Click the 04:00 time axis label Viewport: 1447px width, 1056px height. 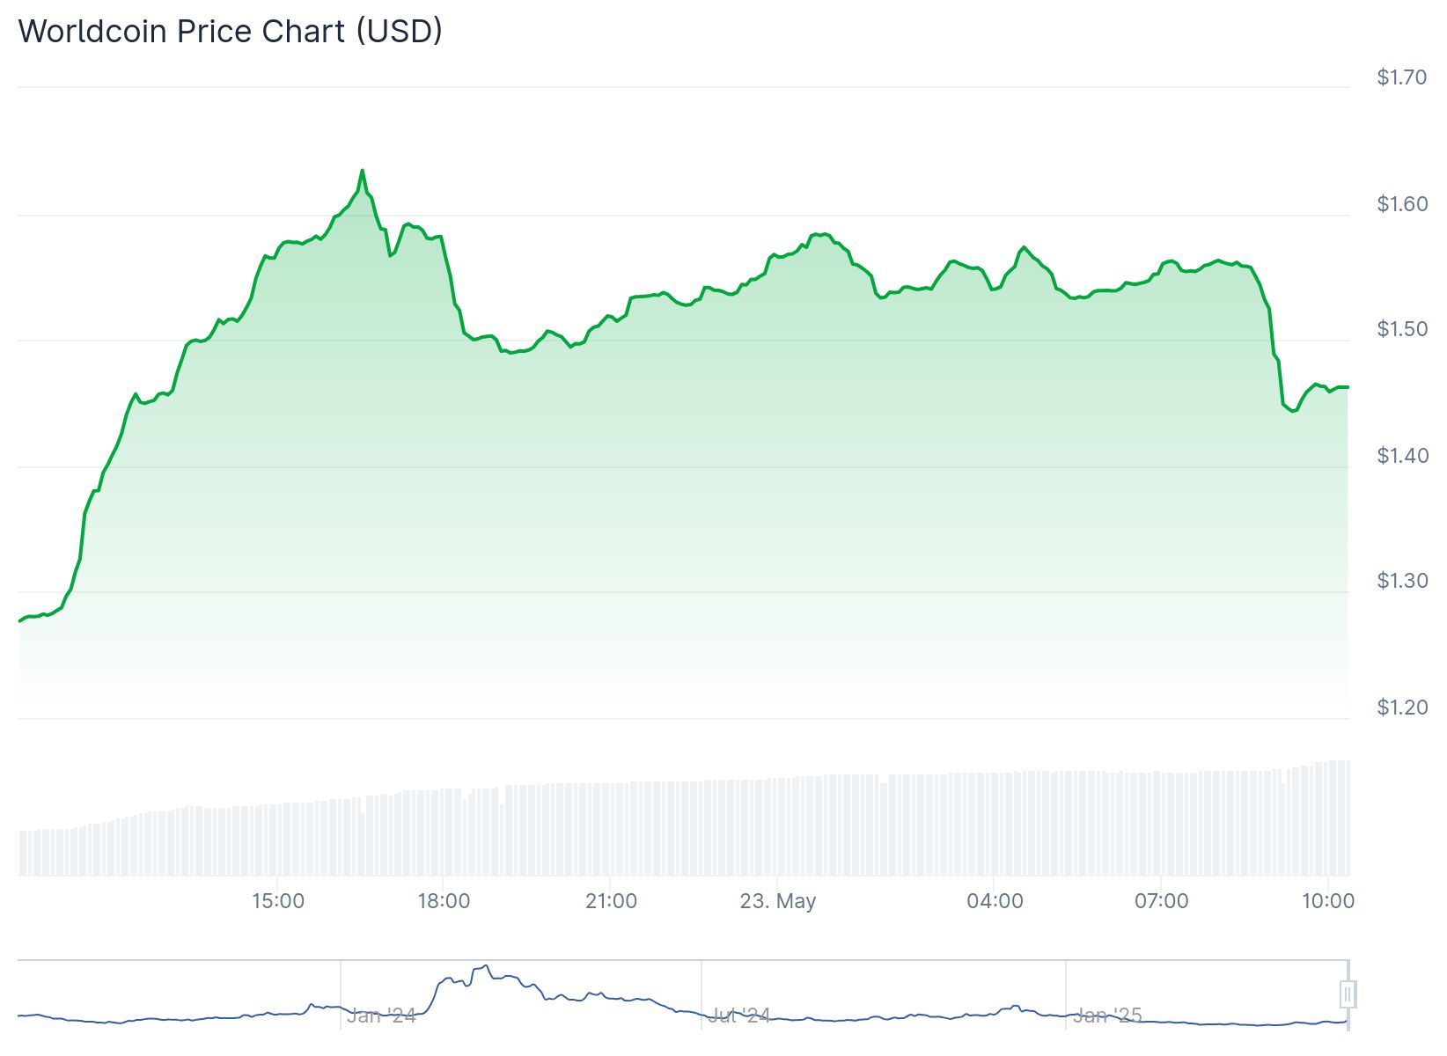(995, 901)
